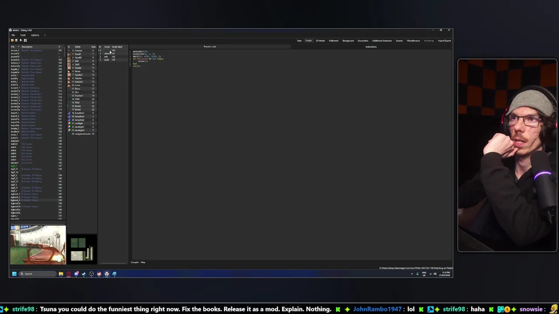Click the Open folder toolbar icon
The width and height of the screenshot is (559, 314).
(x=12, y=40)
